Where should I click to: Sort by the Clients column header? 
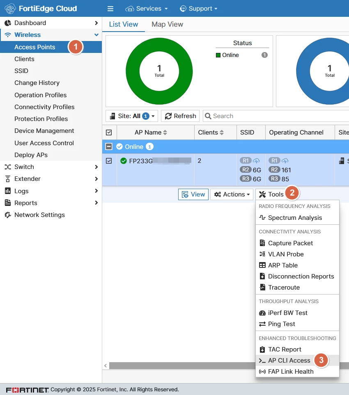click(211, 132)
